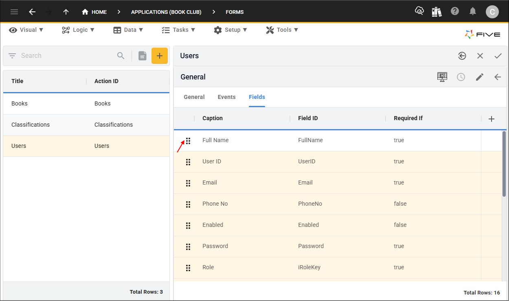The height and width of the screenshot is (301, 509).
Task: Click the cloud search icon in header
Action: tap(419, 11)
